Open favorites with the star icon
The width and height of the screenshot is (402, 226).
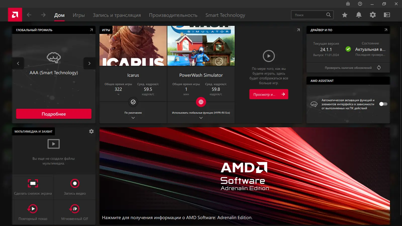coord(345,15)
